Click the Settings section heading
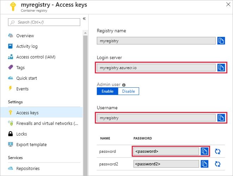Viewport: 233px width, 176px height. pyautogui.click(x=15, y=102)
